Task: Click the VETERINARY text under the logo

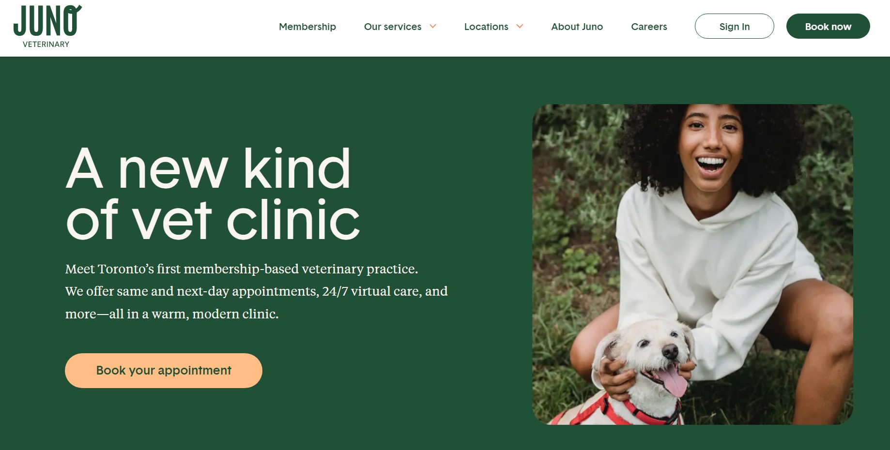Action: [x=46, y=44]
